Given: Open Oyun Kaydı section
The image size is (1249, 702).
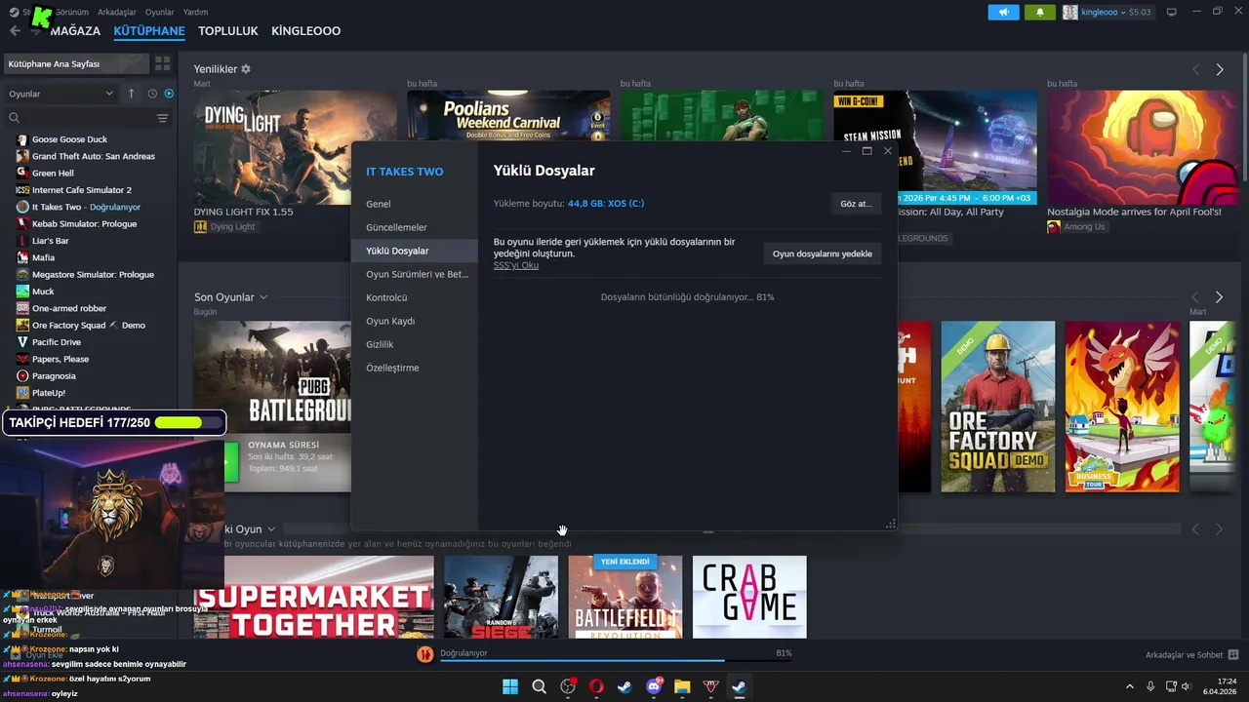Looking at the screenshot, I should [x=414, y=321].
